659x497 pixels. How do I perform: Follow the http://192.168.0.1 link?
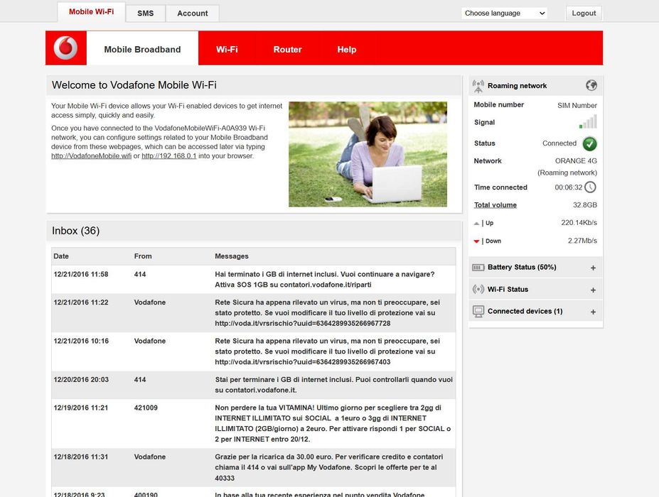pos(169,155)
